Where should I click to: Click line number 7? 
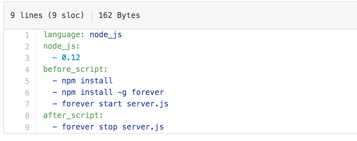pyautogui.click(x=27, y=104)
